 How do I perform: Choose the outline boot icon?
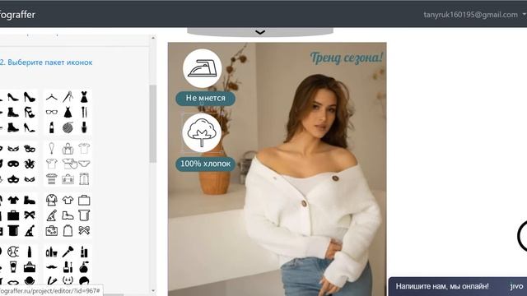[x=68, y=215]
